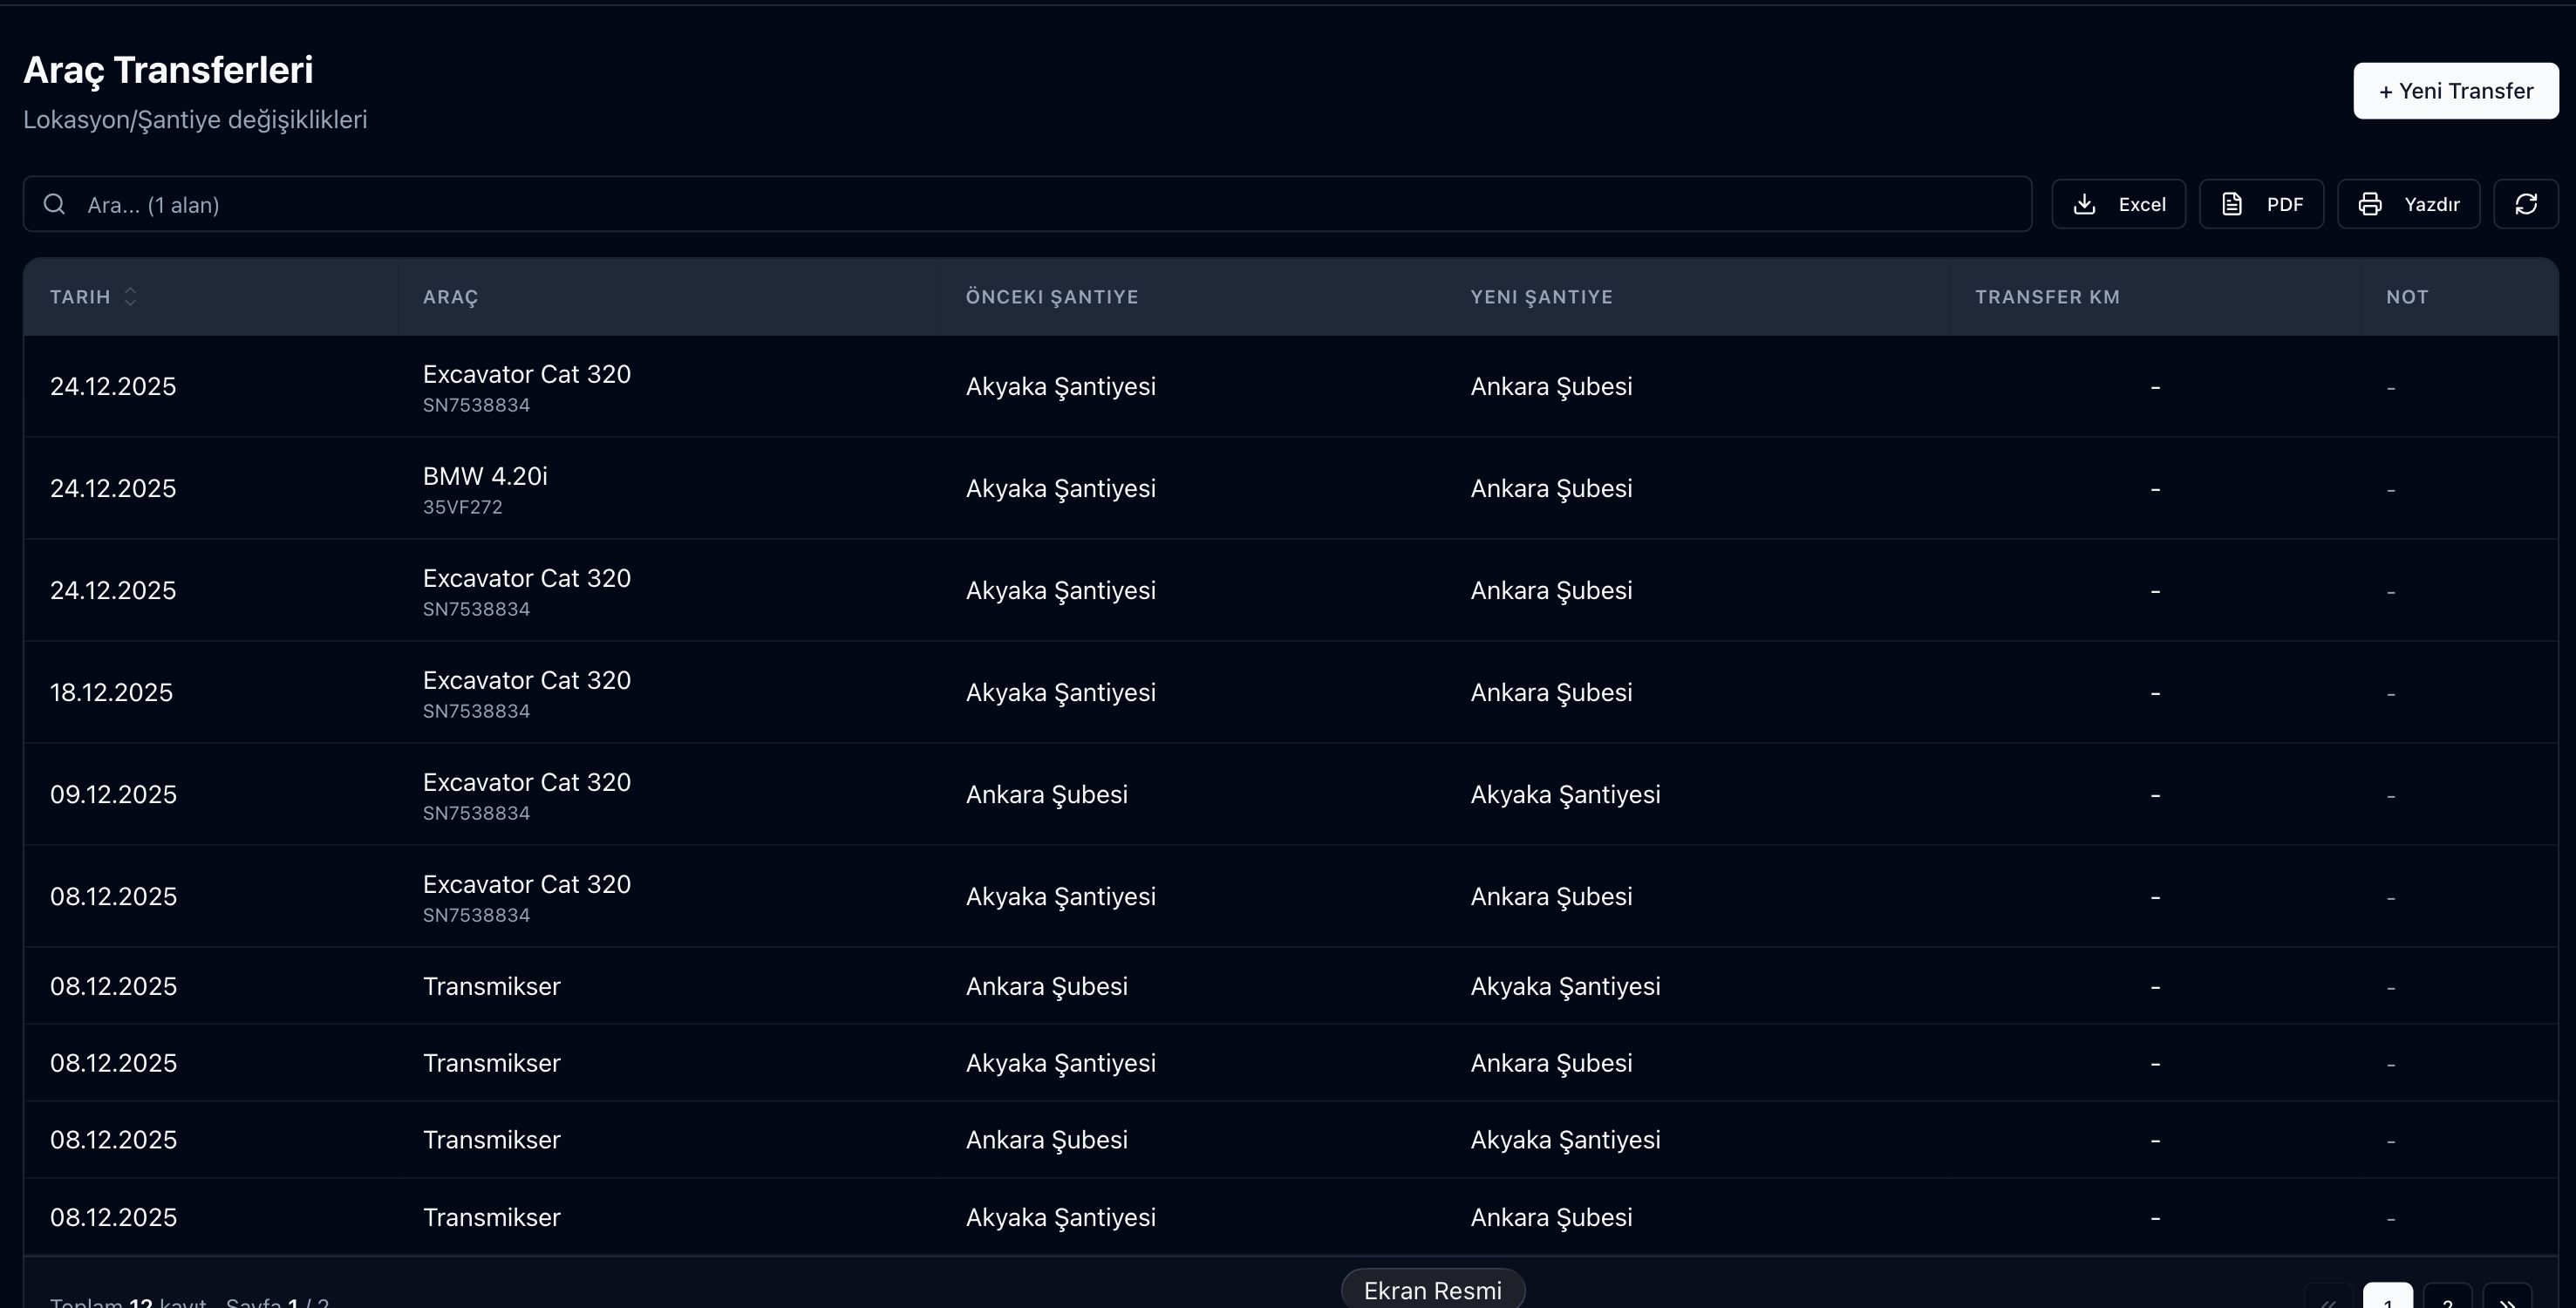Select the plate number 35VF272
The image size is (2576, 1308).
tap(462, 507)
